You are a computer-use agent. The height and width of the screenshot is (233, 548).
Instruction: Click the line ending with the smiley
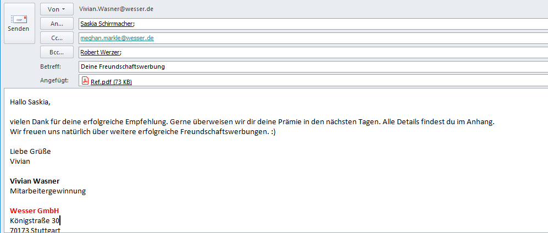tap(143, 132)
